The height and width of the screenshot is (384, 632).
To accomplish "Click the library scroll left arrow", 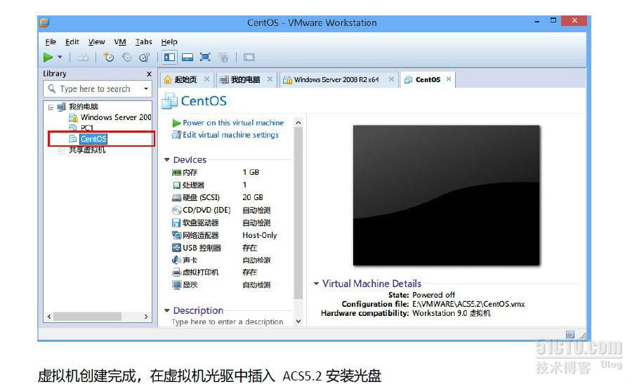I will pyautogui.click(x=49, y=317).
